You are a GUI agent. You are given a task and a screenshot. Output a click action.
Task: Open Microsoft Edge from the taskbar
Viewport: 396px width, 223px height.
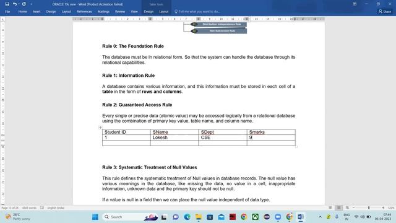(187, 217)
